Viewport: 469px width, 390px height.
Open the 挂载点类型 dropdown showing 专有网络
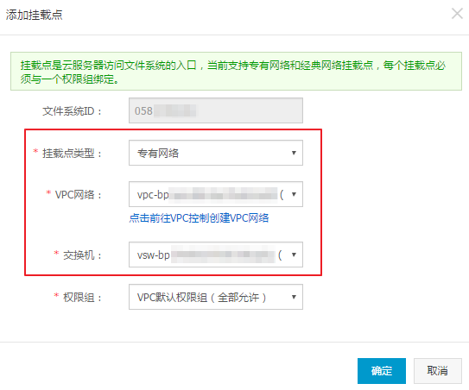point(216,153)
